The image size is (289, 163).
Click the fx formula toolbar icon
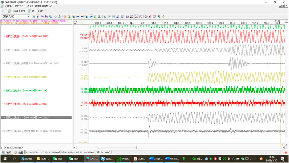click(x=59, y=16)
